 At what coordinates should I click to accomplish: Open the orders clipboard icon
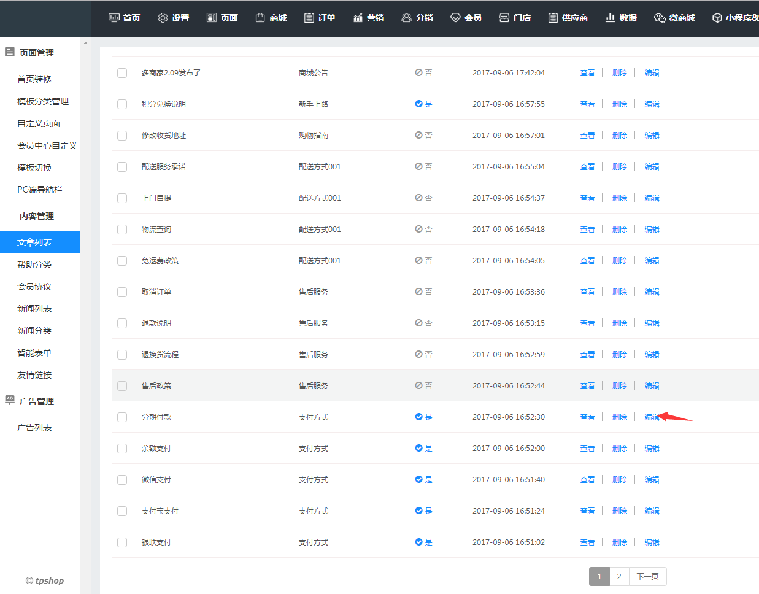[309, 18]
